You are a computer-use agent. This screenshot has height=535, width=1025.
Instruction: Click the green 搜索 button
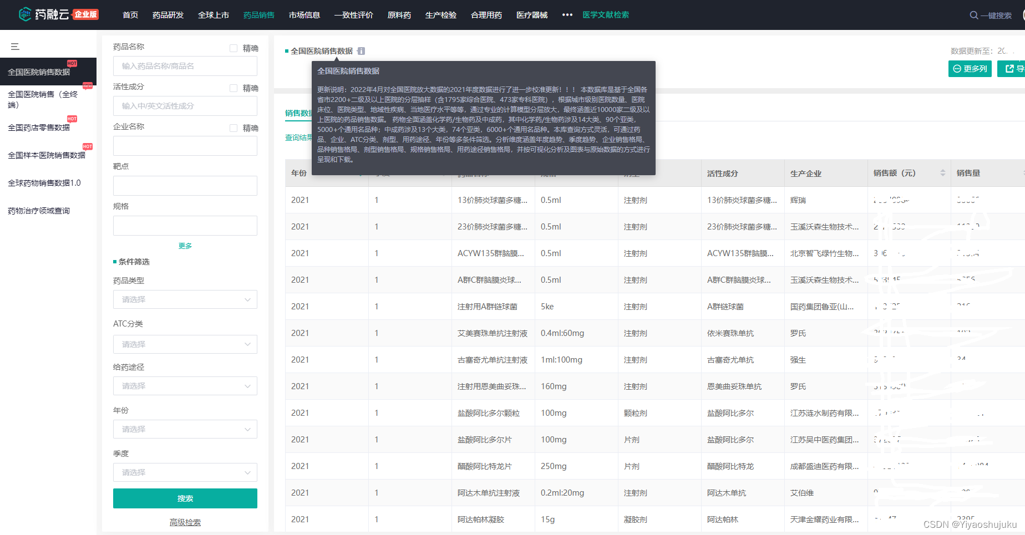click(x=185, y=498)
